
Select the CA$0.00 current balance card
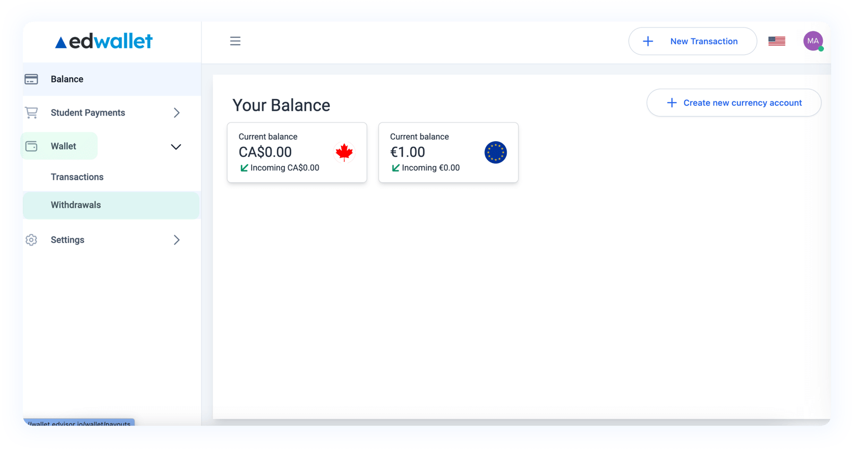tap(296, 152)
